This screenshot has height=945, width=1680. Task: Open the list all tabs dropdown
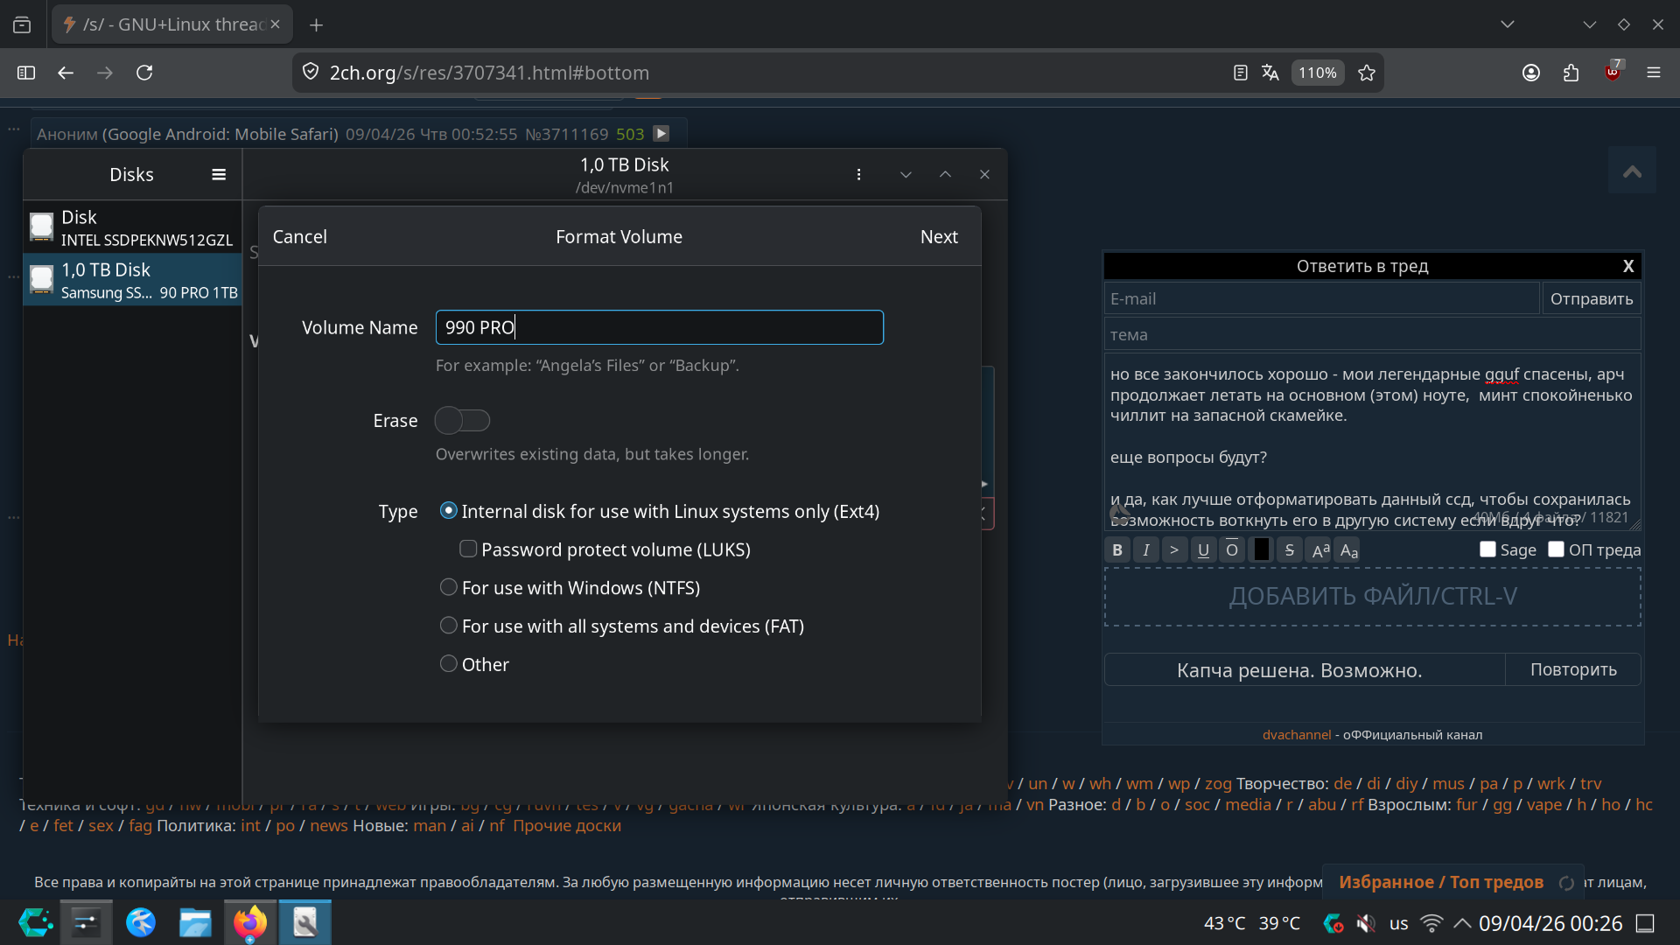pyautogui.click(x=1508, y=24)
